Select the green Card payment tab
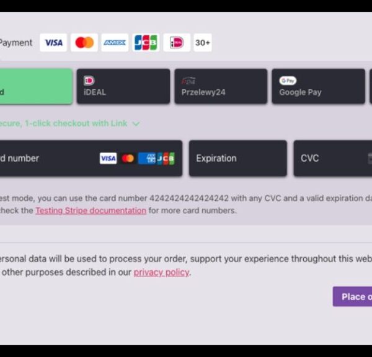Screen dimensions: 372x357 pos(36,86)
